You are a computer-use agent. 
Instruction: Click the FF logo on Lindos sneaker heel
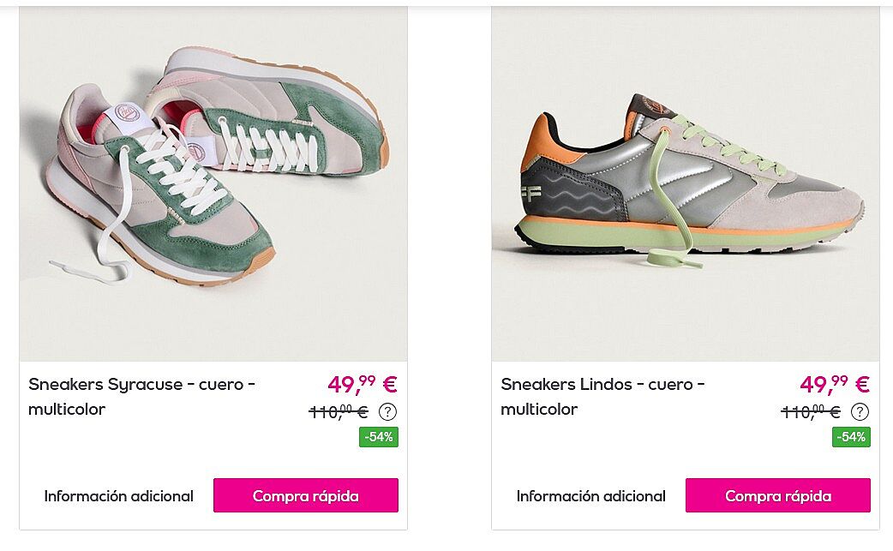click(530, 194)
